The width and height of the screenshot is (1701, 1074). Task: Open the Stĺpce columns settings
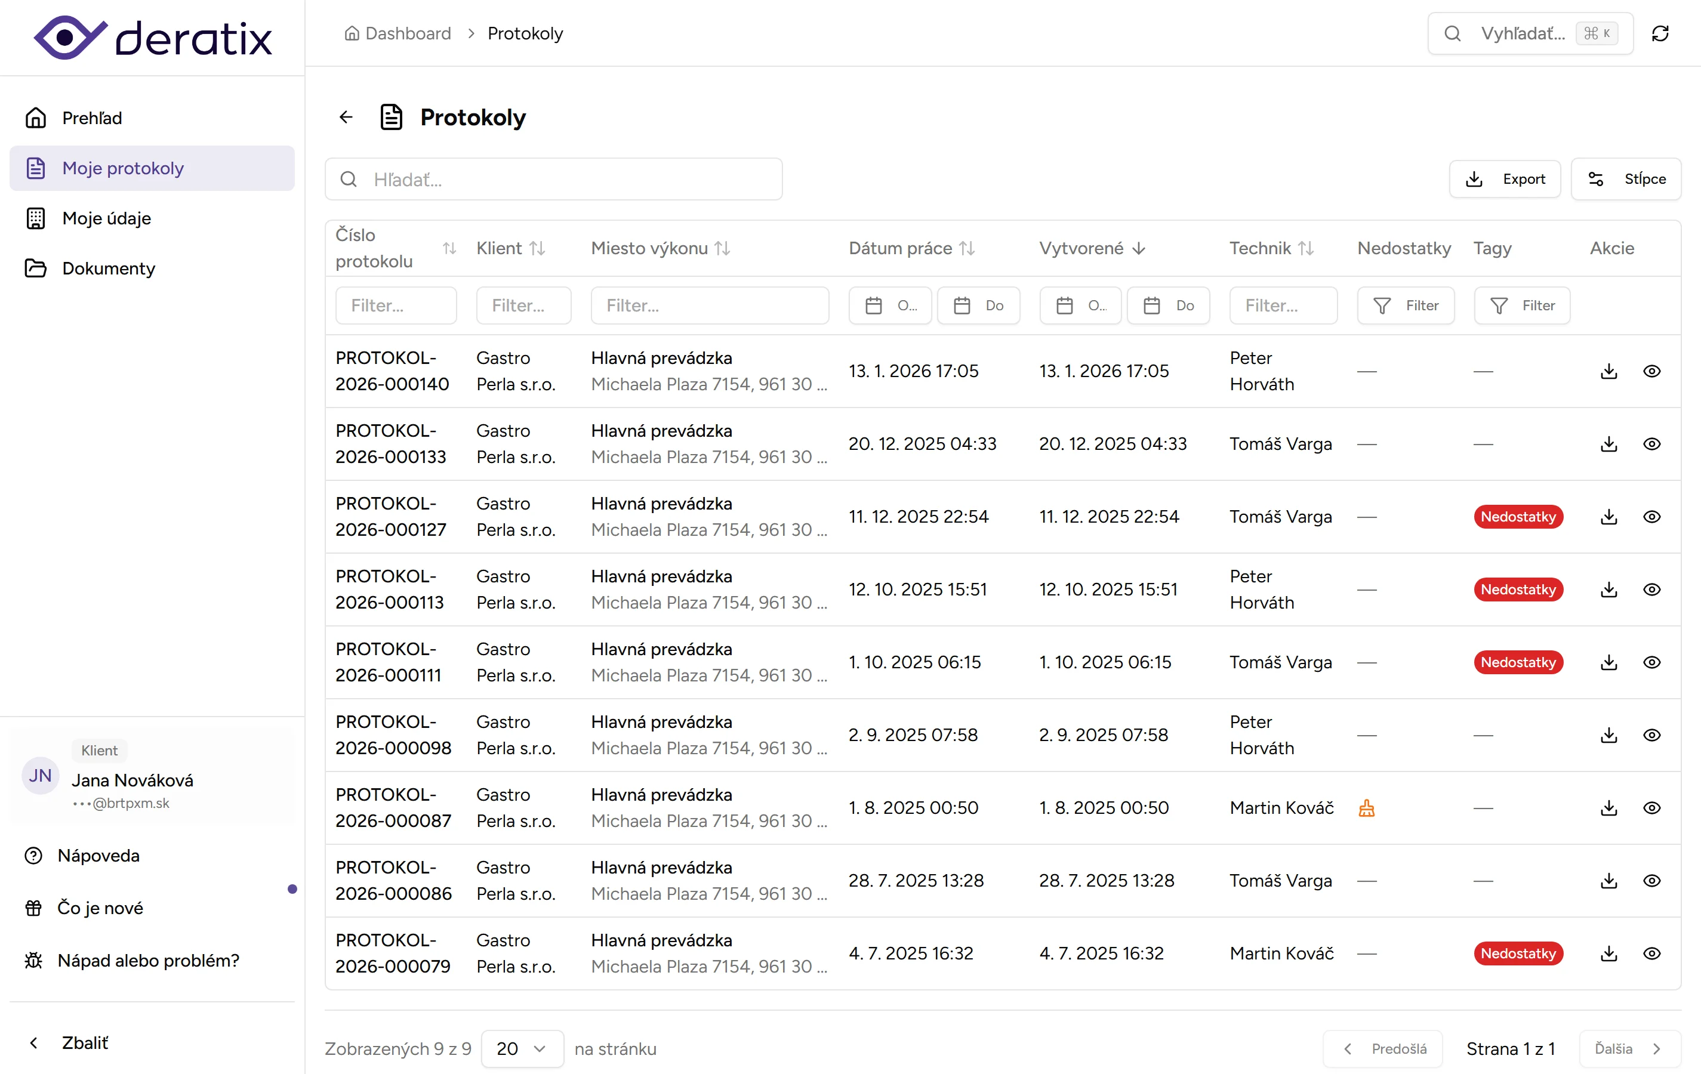(x=1625, y=180)
